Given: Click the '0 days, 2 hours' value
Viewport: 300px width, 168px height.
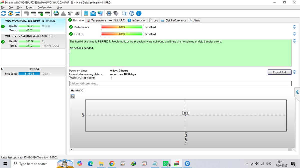Looking at the screenshot, I should [x=119, y=71].
